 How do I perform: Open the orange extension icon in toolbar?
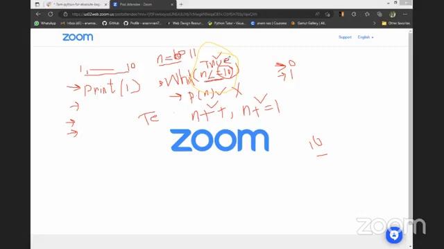click(x=341, y=14)
